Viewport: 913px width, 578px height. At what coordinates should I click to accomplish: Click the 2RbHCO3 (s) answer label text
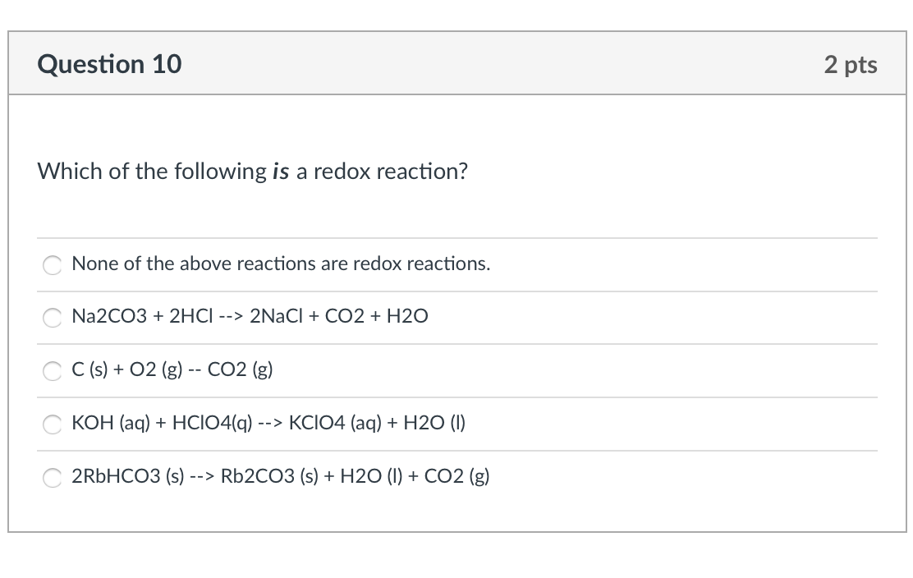[281, 476]
